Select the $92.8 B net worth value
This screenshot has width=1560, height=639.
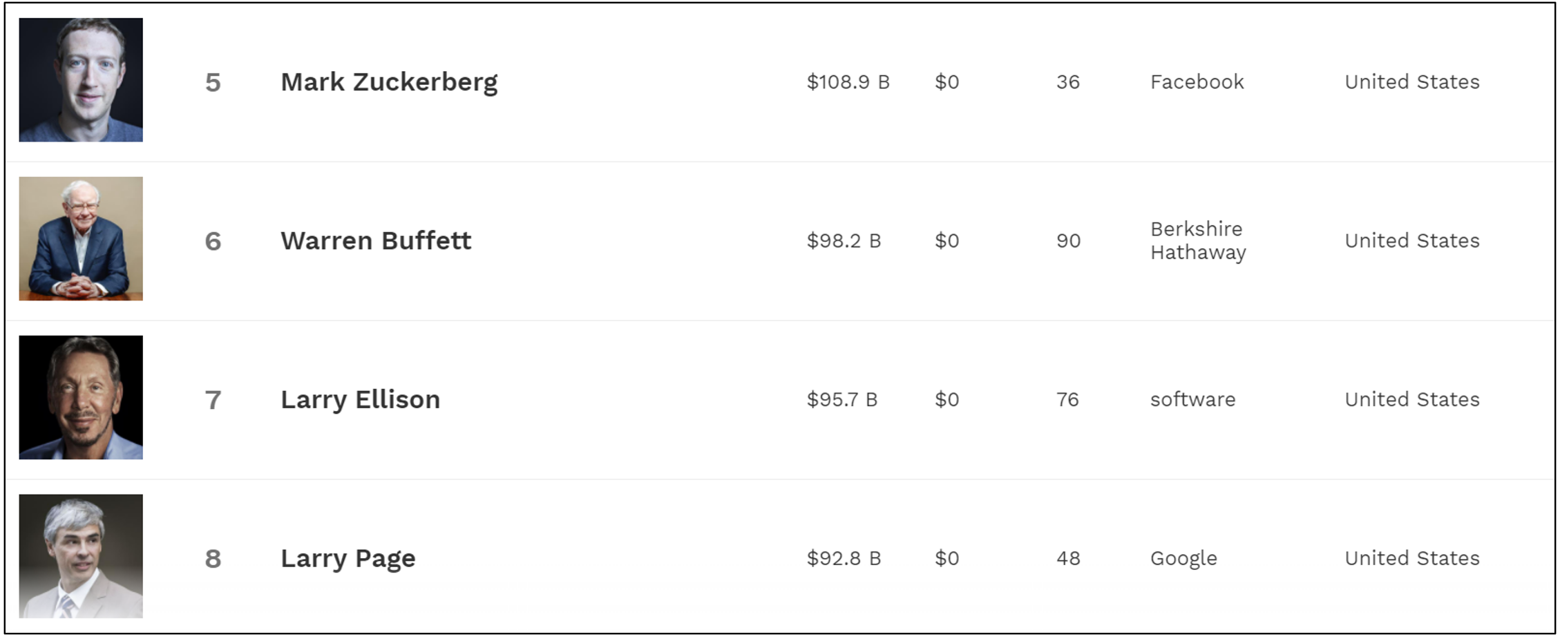[x=844, y=558]
